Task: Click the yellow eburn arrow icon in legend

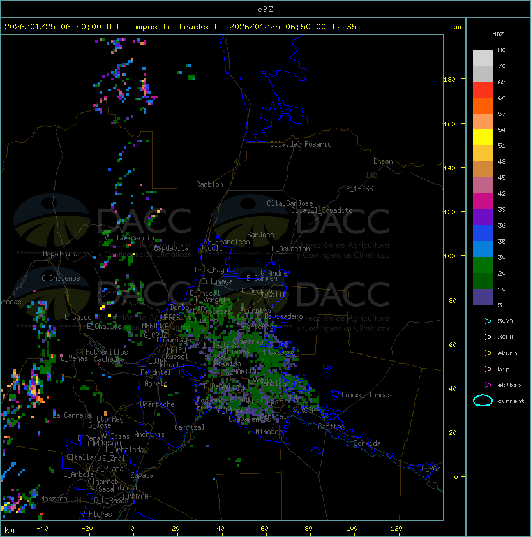Action: tap(482, 353)
